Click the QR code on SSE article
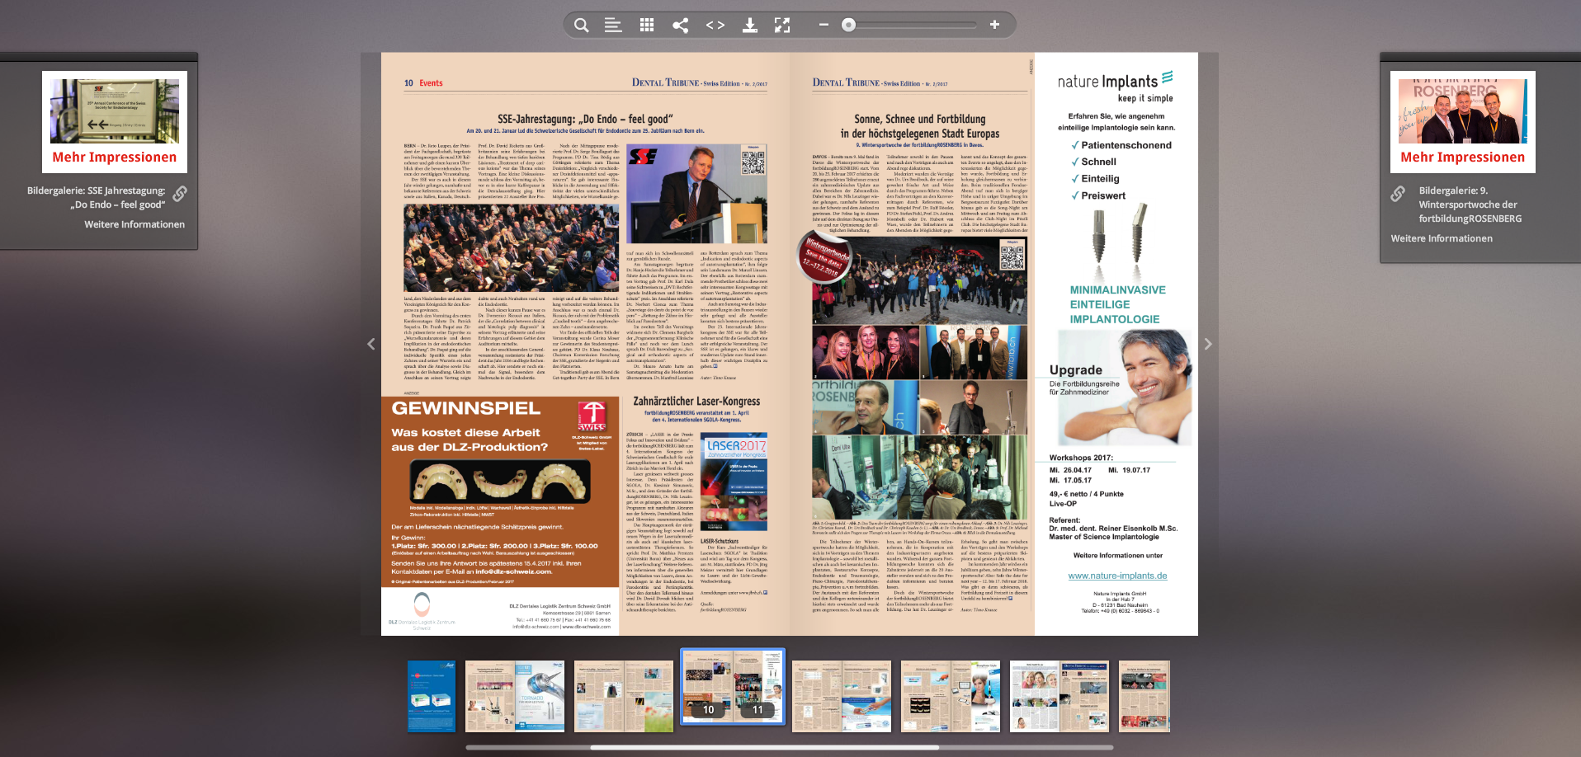 coord(753,161)
